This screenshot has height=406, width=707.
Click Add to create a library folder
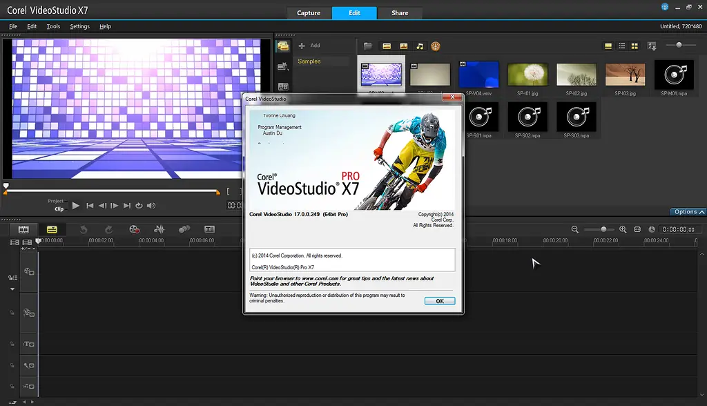pyautogui.click(x=310, y=45)
